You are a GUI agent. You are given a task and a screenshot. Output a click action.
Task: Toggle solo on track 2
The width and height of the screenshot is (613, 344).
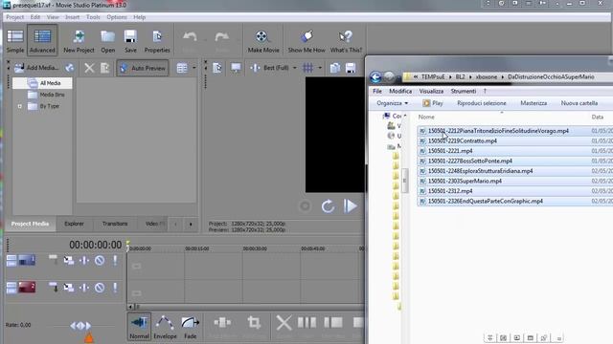click(x=115, y=288)
